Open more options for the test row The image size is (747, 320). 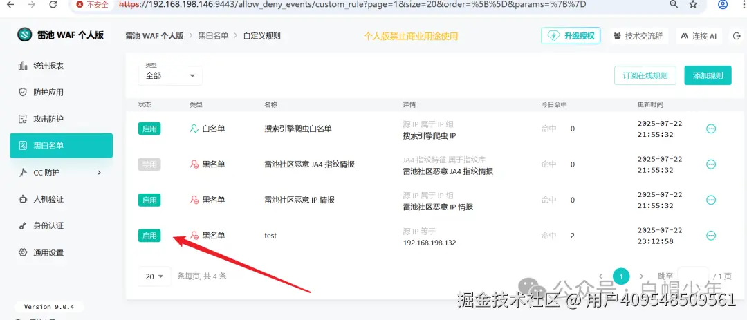tap(711, 235)
